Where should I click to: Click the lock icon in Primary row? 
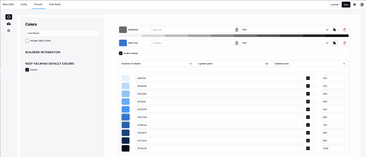click(x=237, y=43)
